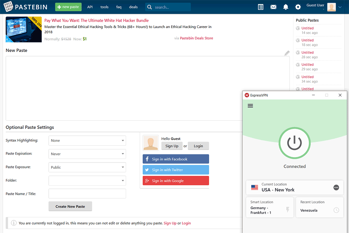The height and width of the screenshot is (233, 349).
Task: Click the guest avatar beside Hello Guest
Action: [151, 143]
